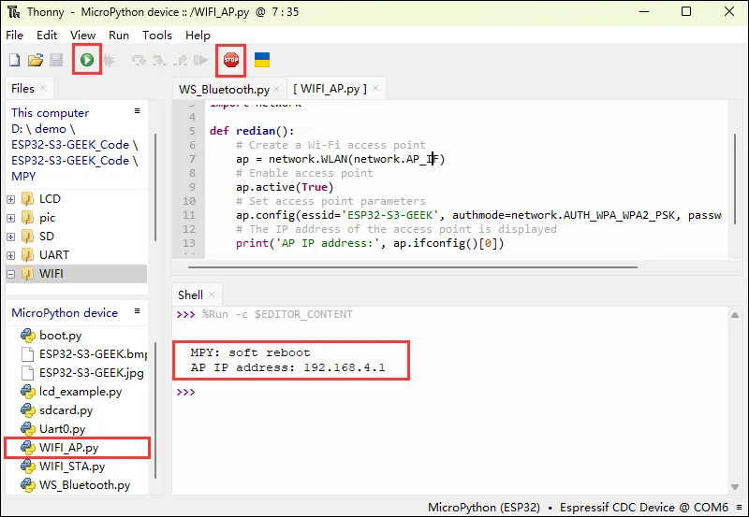Click the Ukraine flag support icon
The width and height of the screenshot is (749, 517).
coord(263,61)
